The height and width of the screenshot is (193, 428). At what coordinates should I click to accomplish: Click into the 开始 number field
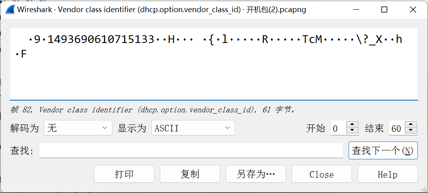coord(339,128)
